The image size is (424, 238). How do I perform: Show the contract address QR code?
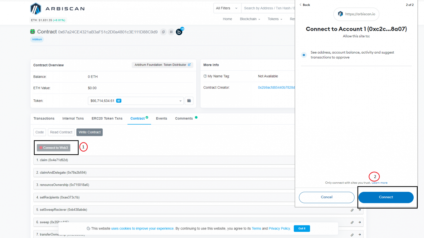tap(171, 32)
